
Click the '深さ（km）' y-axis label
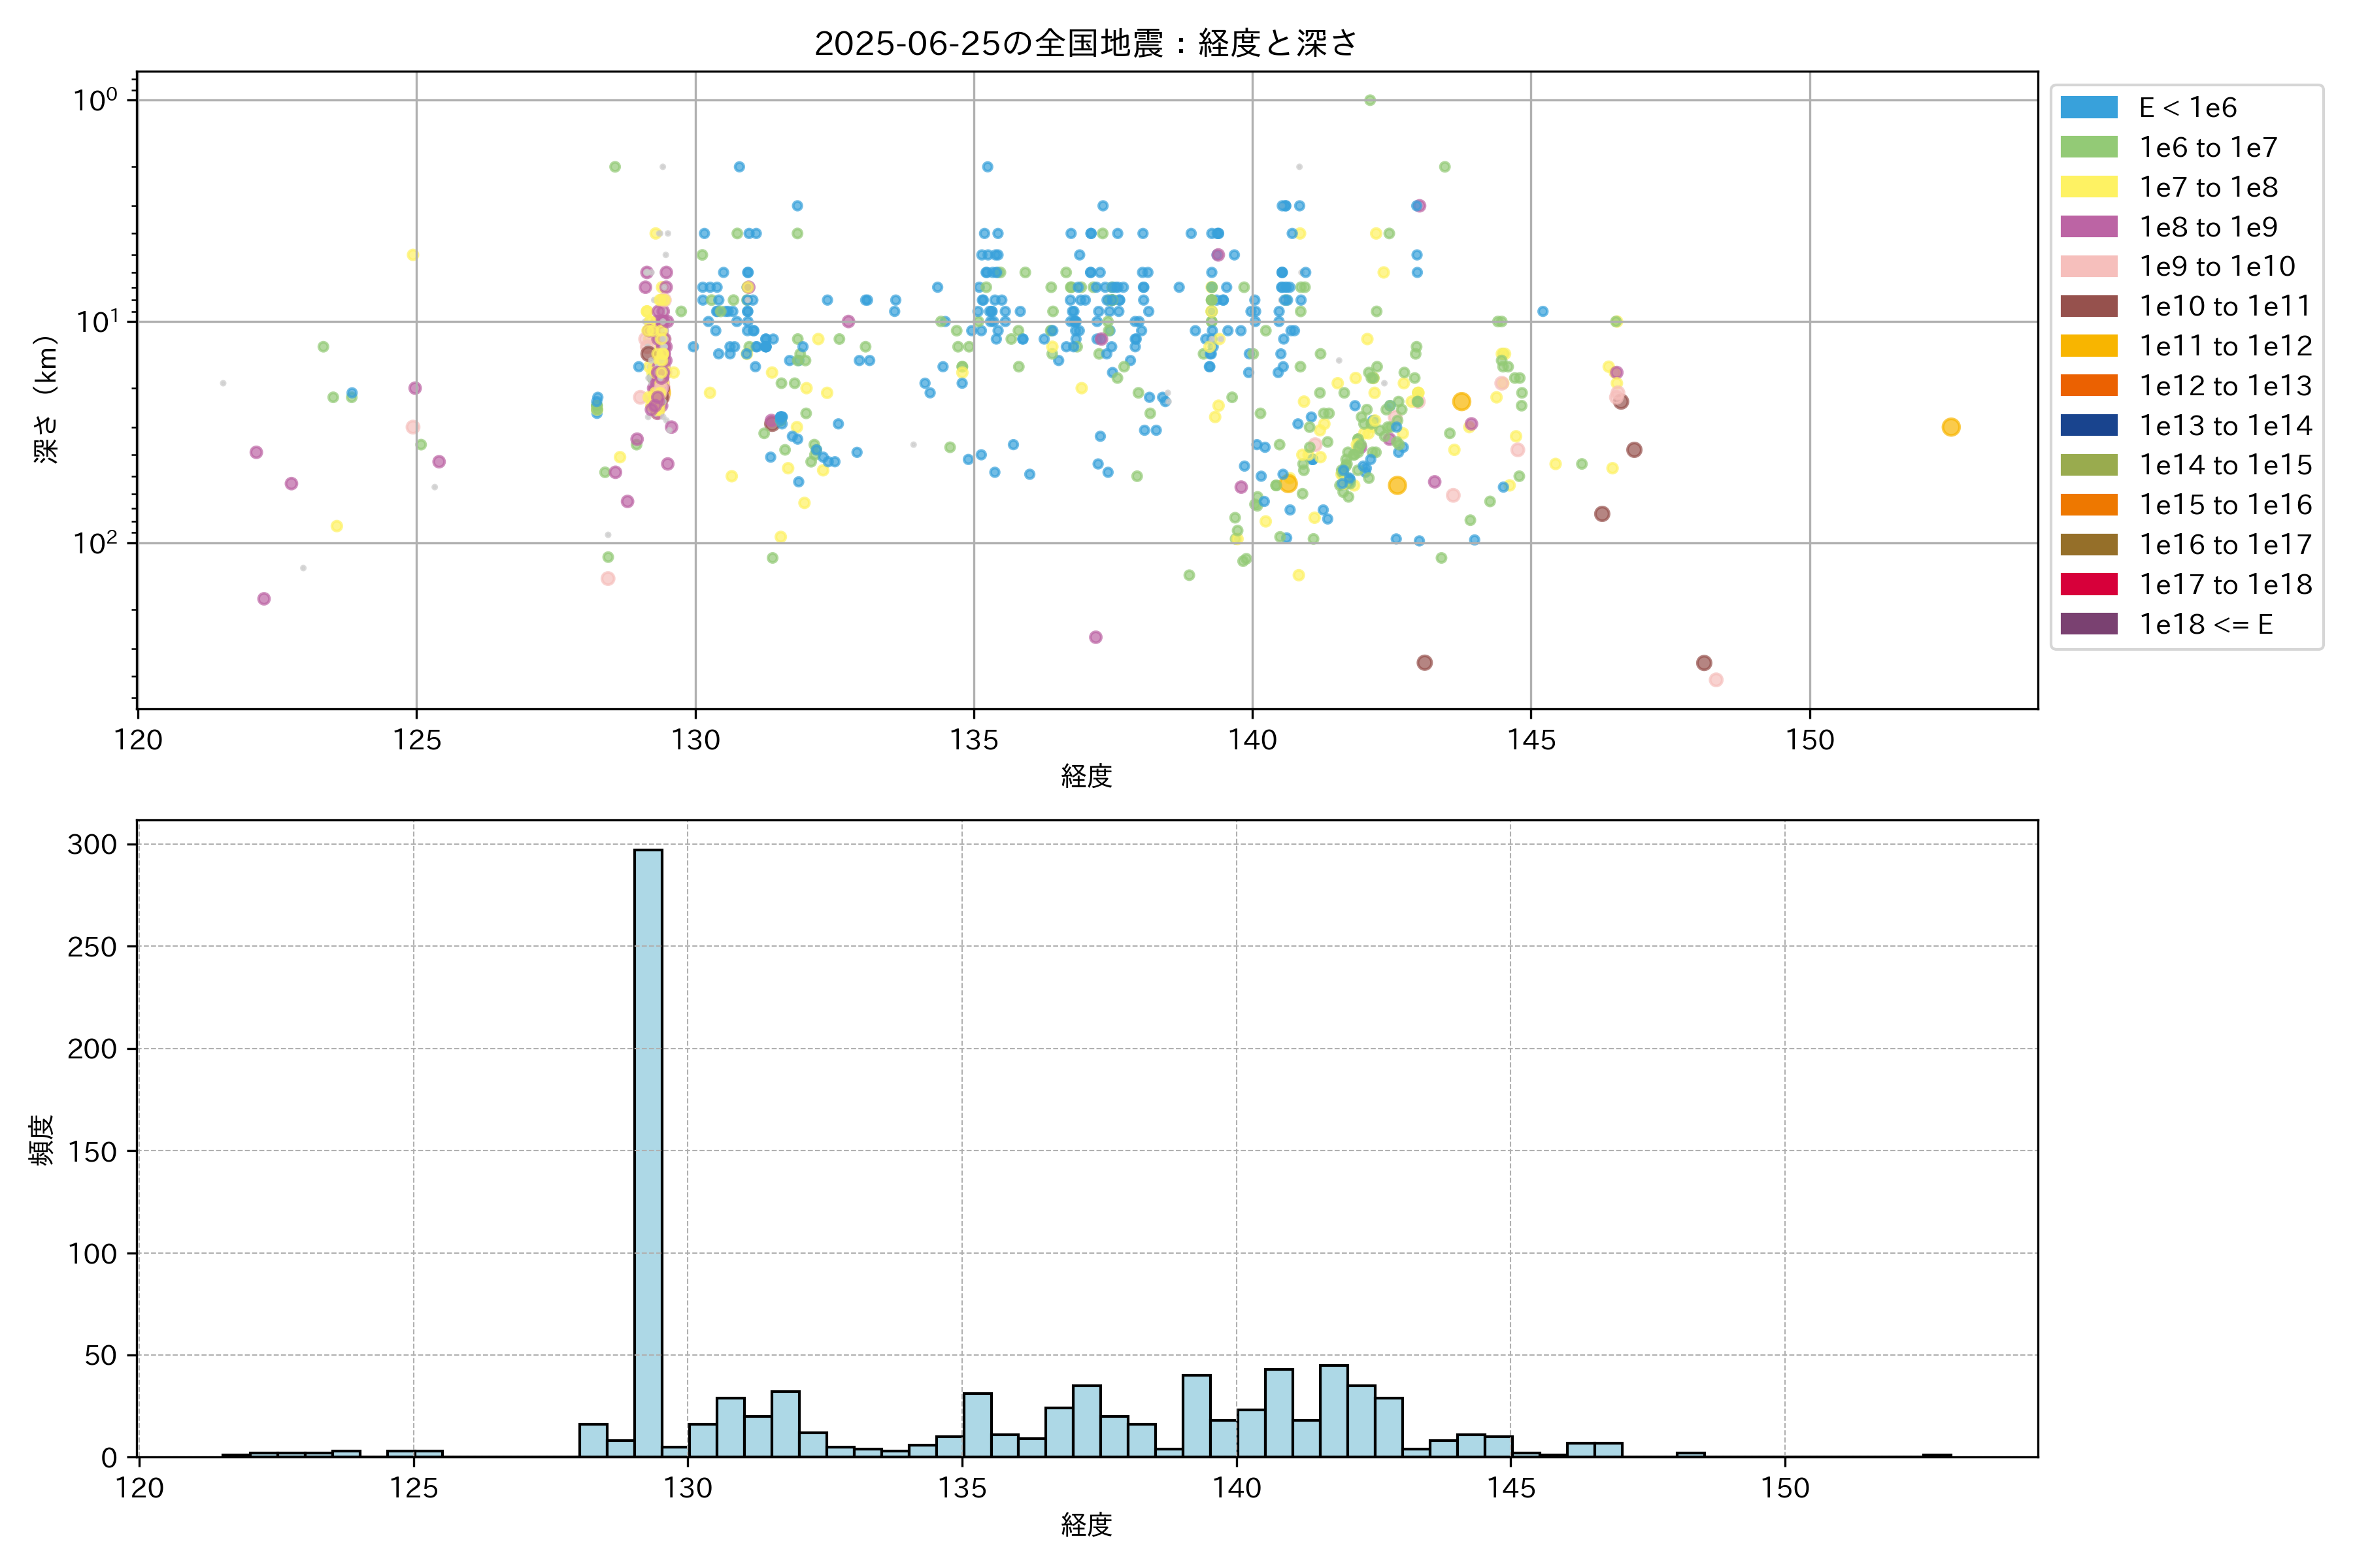point(46,400)
